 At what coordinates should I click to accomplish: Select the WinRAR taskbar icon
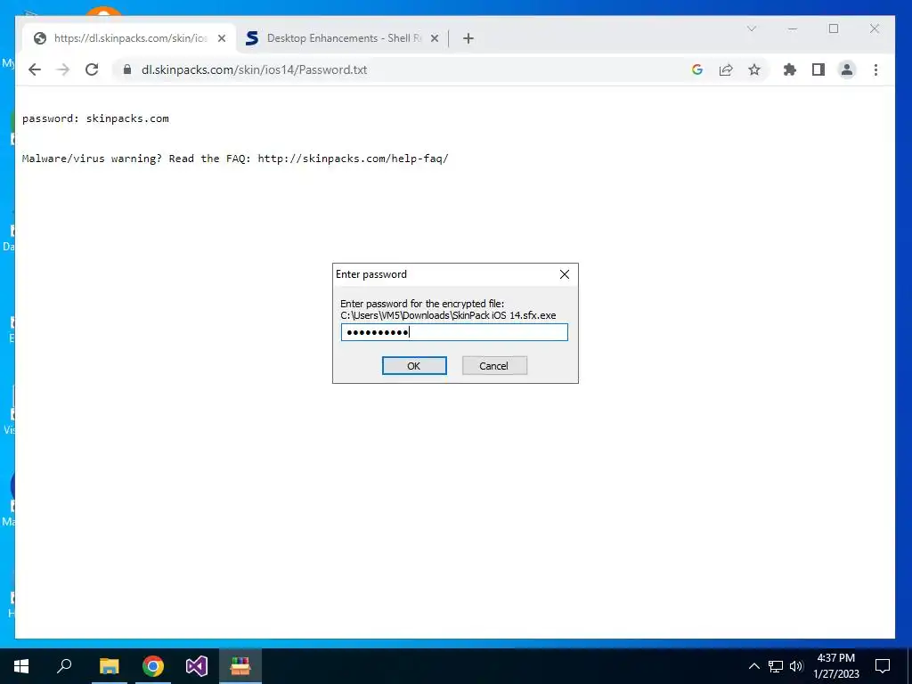(240, 666)
